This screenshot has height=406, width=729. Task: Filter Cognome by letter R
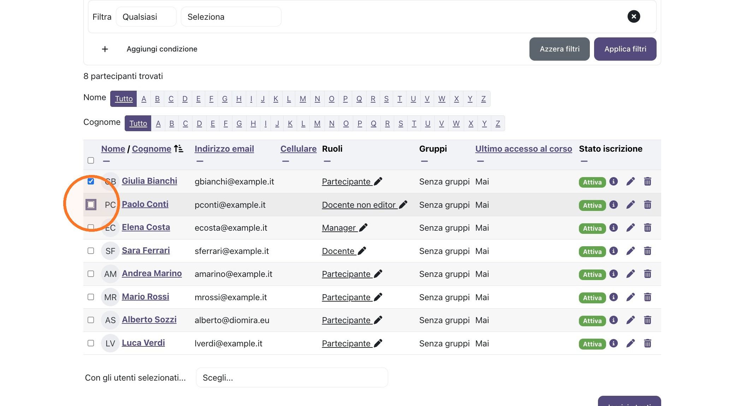pyautogui.click(x=387, y=123)
